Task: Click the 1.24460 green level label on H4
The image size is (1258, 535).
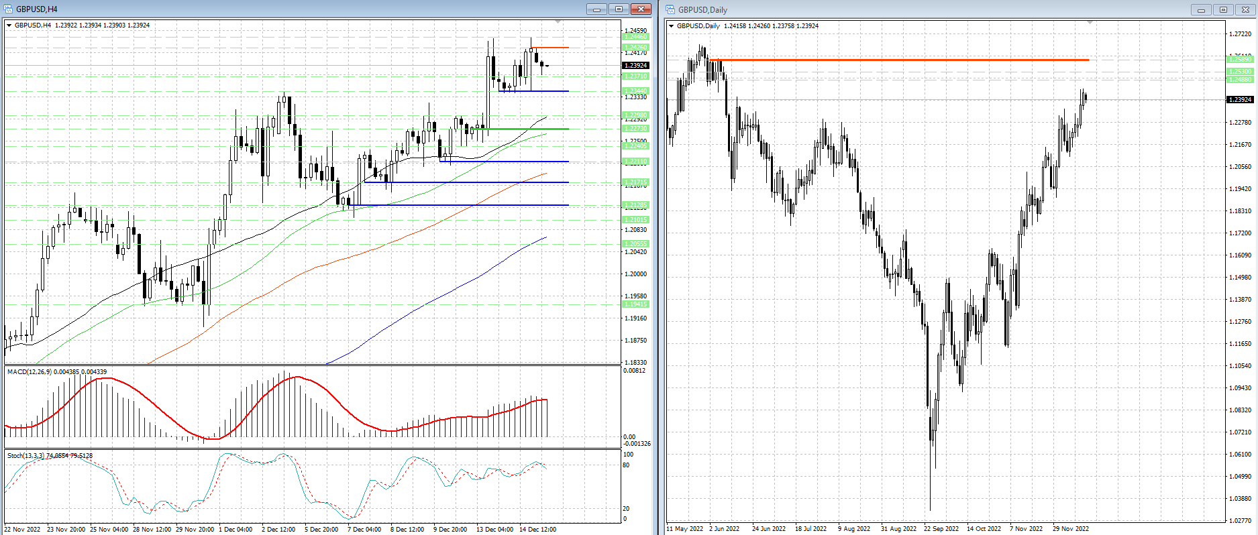Action: tap(635, 37)
